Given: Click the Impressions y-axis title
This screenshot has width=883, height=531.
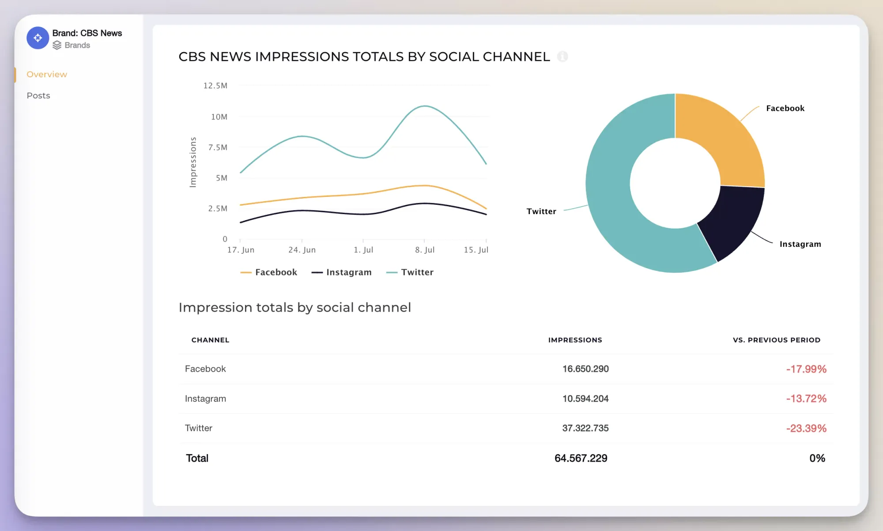Looking at the screenshot, I should coord(193,162).
